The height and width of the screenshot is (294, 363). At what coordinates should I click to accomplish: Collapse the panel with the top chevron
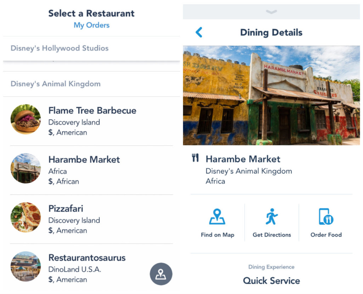pyautogui.click(x=271, y=12)
